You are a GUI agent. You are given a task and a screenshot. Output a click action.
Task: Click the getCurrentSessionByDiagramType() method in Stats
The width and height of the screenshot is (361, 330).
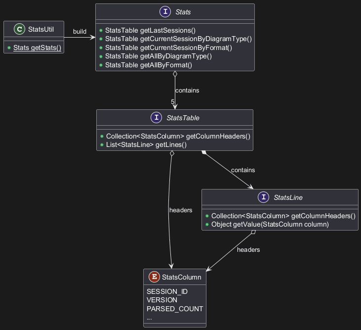coord(178,39)
